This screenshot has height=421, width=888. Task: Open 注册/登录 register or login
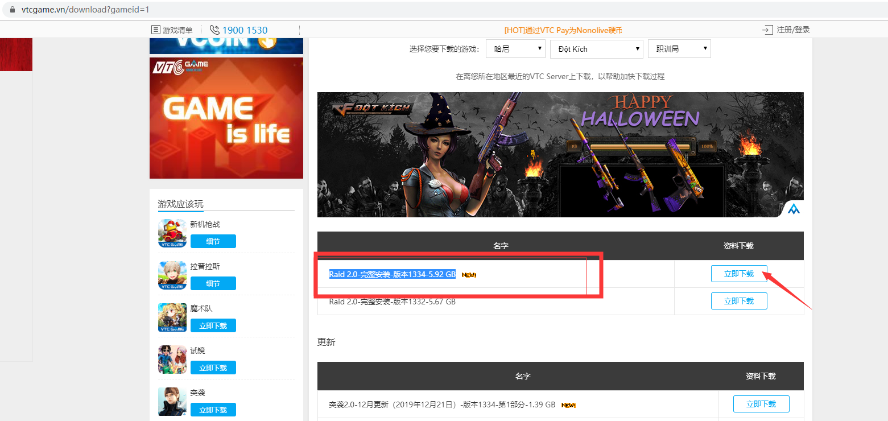pos(793,30)
